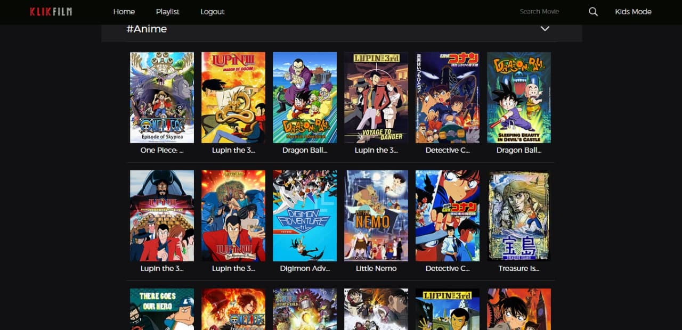Image resolution: width=682 pixels, height=330 pixels.
Task: Open the Digimon Adventure tri poster
Action: (x=305, y=216)
